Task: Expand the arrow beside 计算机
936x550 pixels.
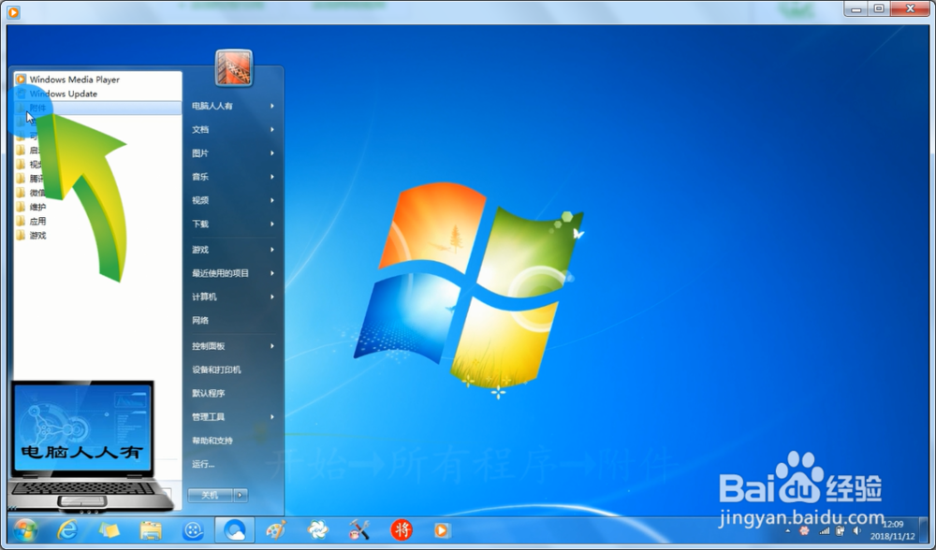Action: pyautogui.click(x=272, y=297)
